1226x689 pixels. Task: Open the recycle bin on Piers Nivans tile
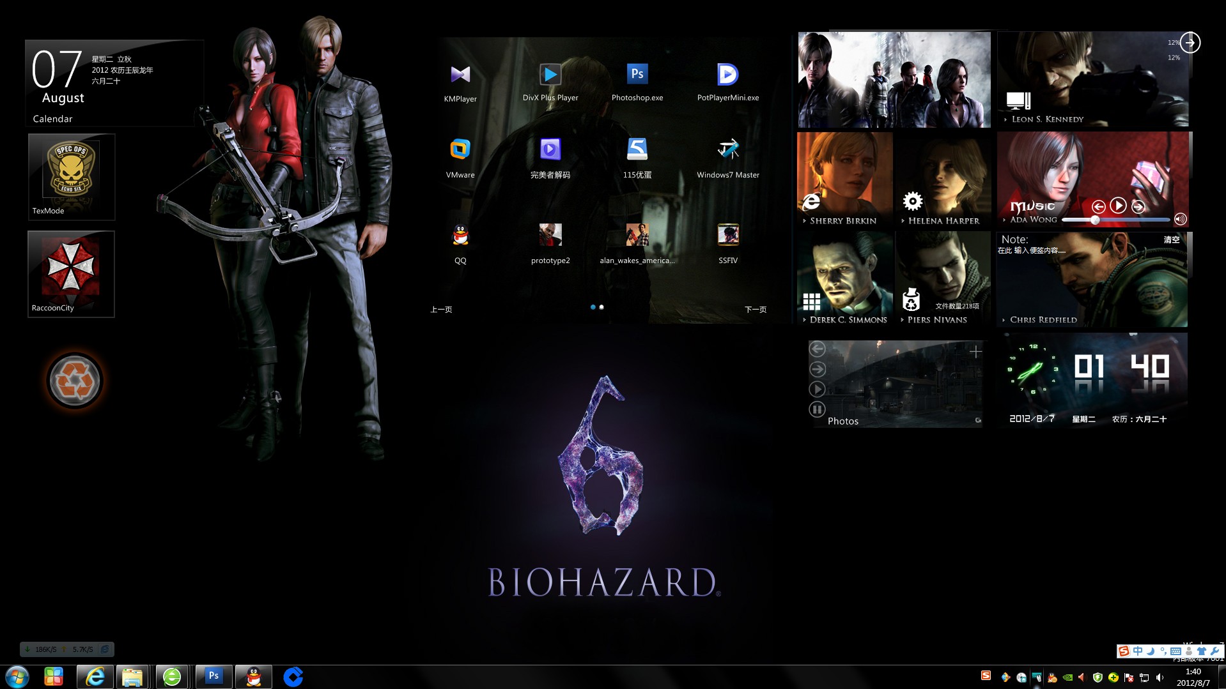tap(911, 299)
